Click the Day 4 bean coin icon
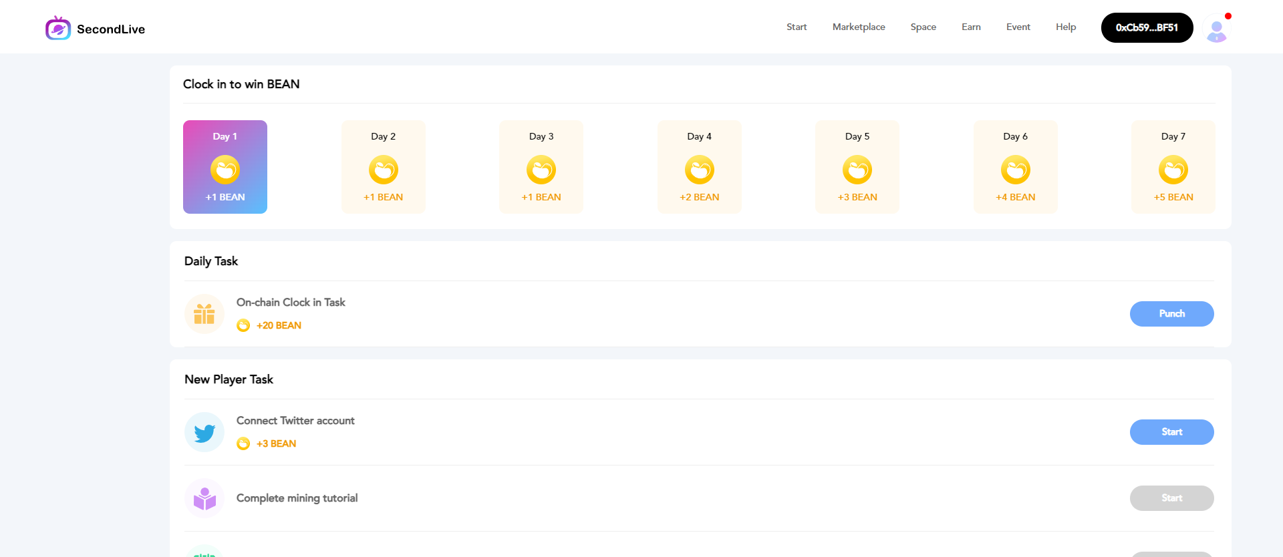 click(x=700, y=170)
